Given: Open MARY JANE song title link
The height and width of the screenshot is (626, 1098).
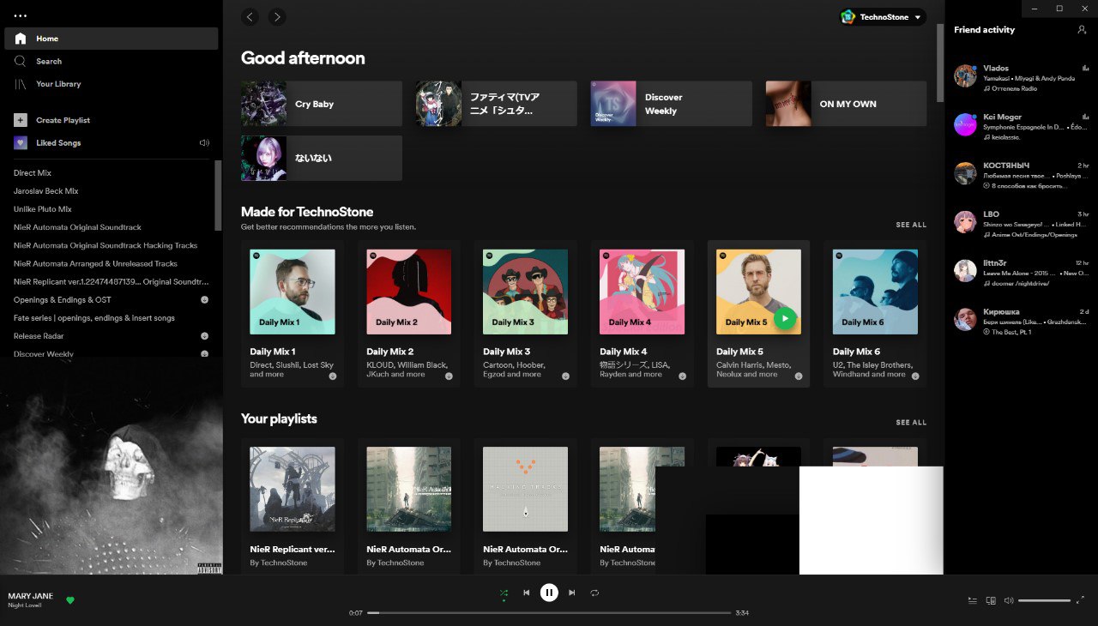Looking at the screenshot, I should 30,596.
